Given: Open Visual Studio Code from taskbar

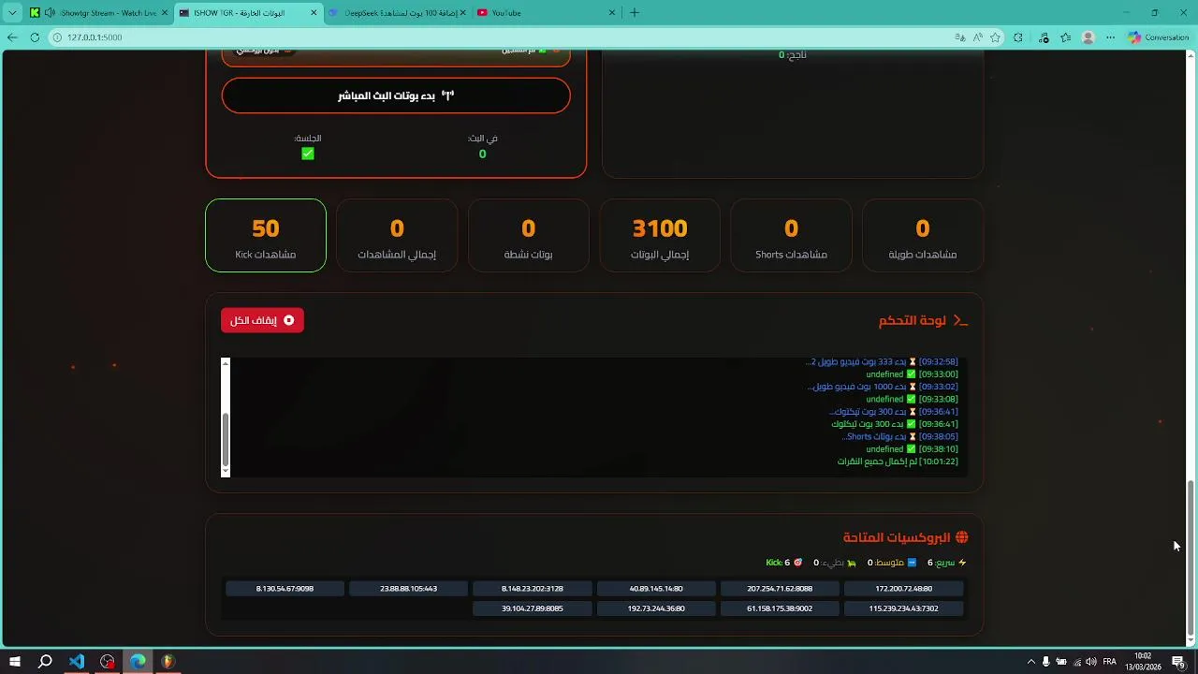Looking at the screenshot, I should point(77,662).
